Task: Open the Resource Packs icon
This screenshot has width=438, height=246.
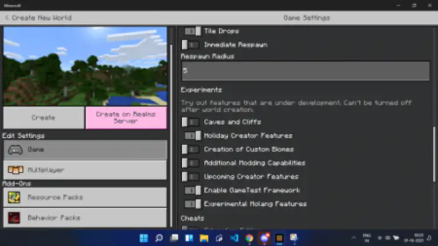Action: click(x=14, y=198)
